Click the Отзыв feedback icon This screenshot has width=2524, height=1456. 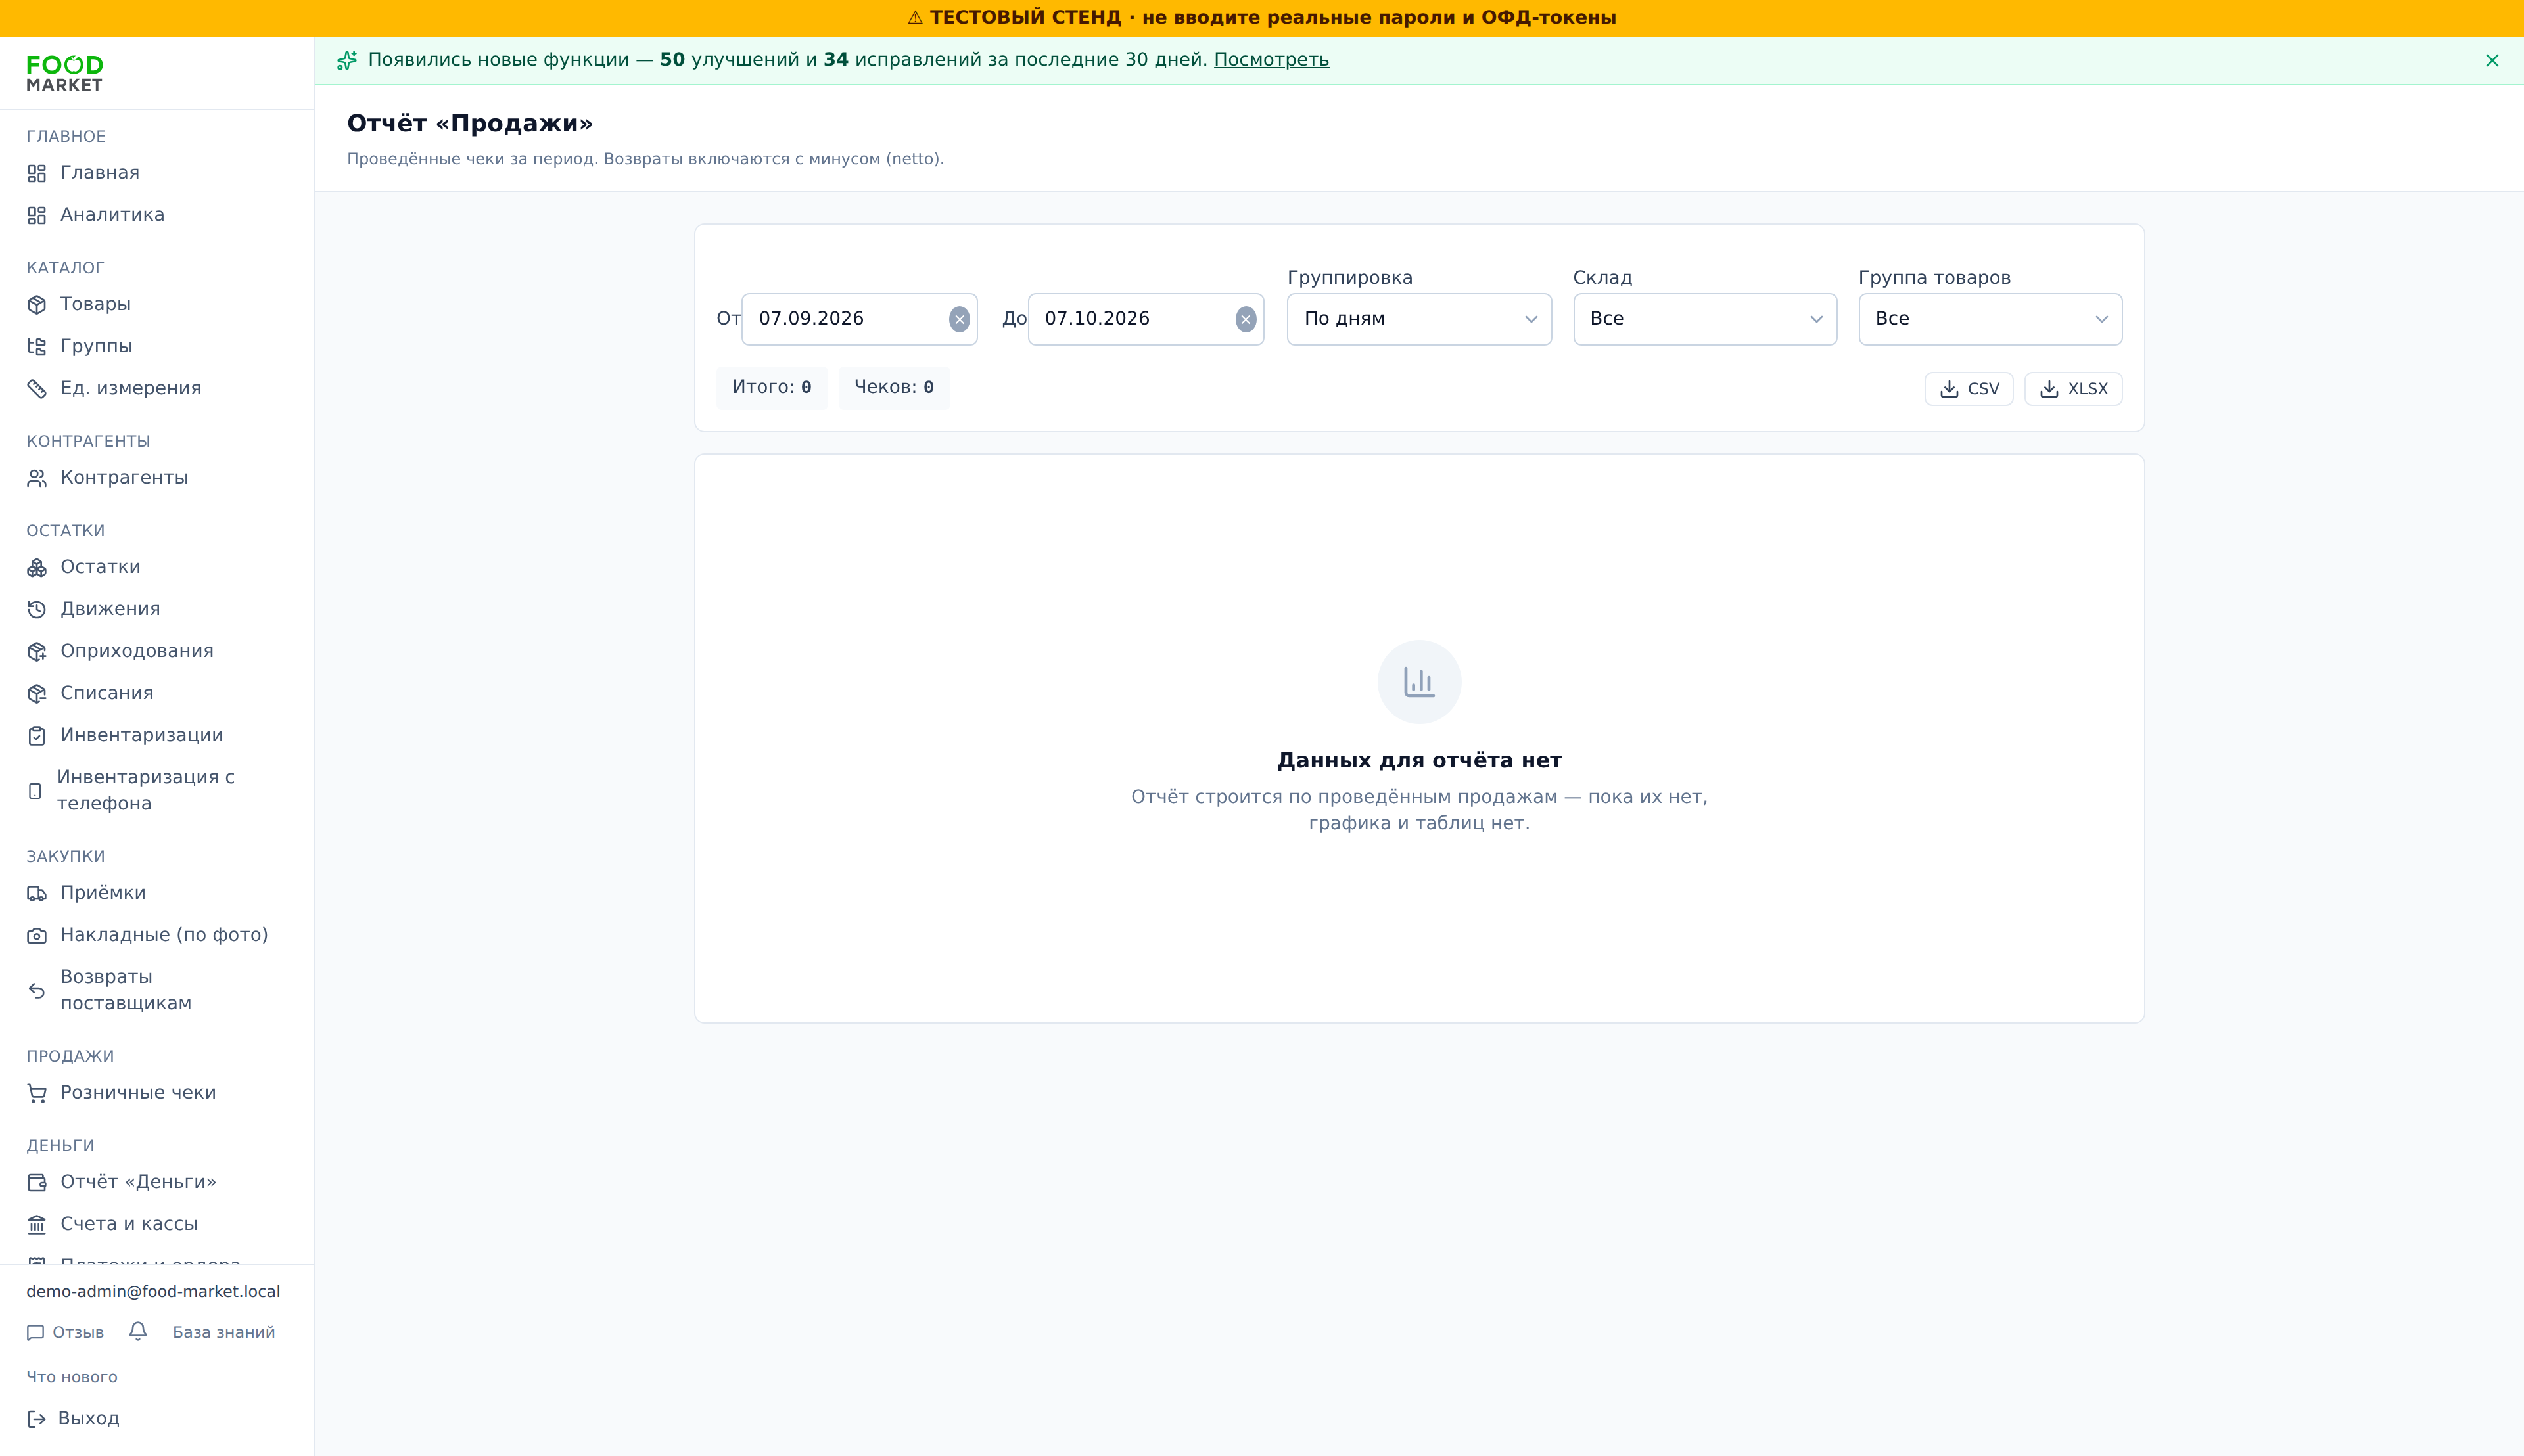[36, 1332]
